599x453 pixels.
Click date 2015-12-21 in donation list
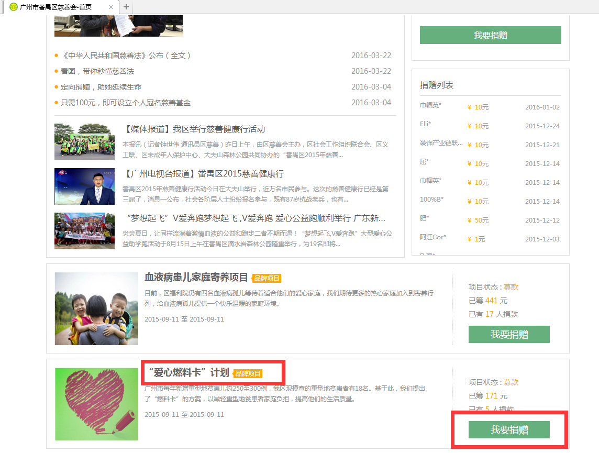[542, 145]
